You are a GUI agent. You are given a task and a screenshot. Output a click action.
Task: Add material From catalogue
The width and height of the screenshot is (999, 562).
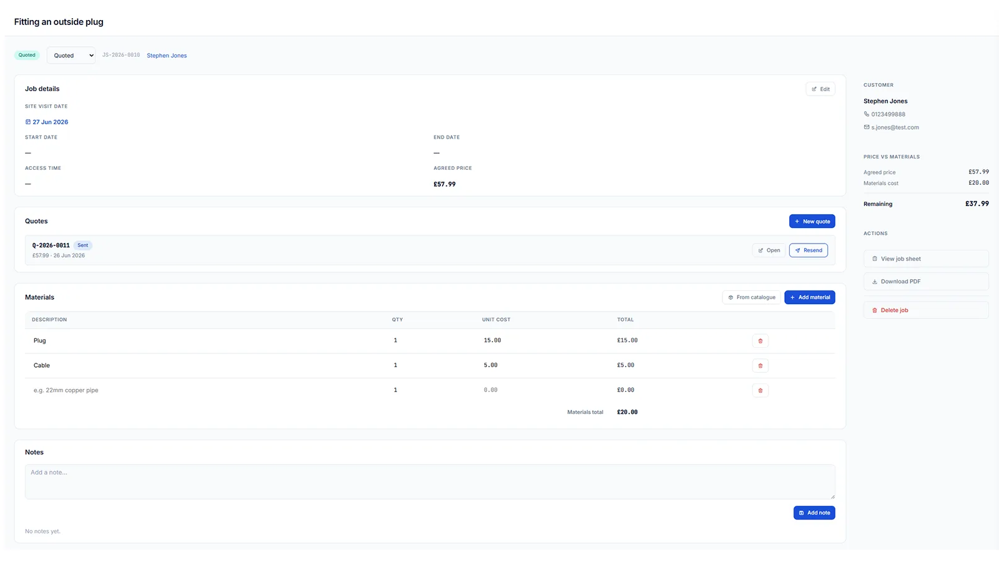[x=751, y=297]
